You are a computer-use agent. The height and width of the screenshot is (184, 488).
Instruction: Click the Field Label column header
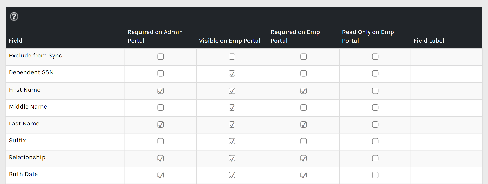pyautogui.click(x=429, y=41)
